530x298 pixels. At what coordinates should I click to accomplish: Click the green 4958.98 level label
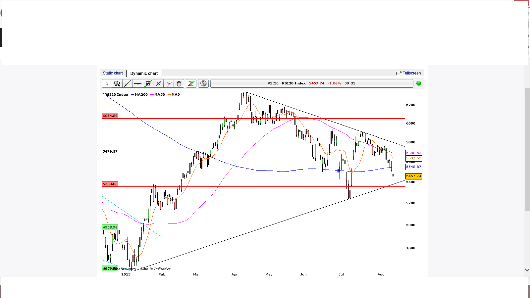[110, 227]
